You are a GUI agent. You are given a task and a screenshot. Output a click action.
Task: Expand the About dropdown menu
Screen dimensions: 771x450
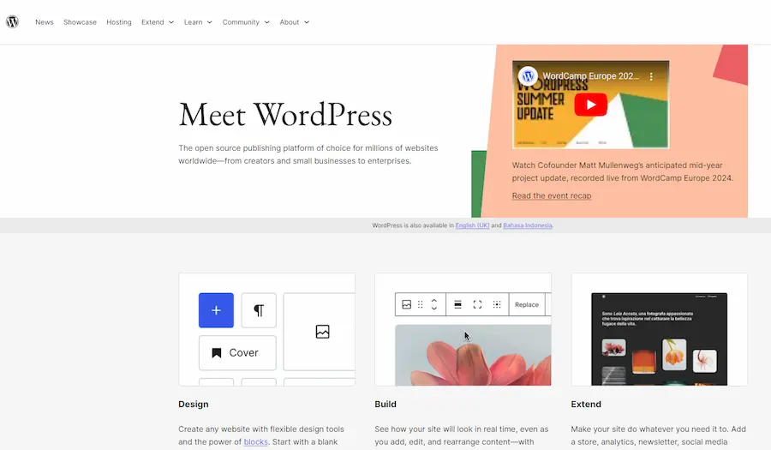pyautogui.click(x=294, y=22)
